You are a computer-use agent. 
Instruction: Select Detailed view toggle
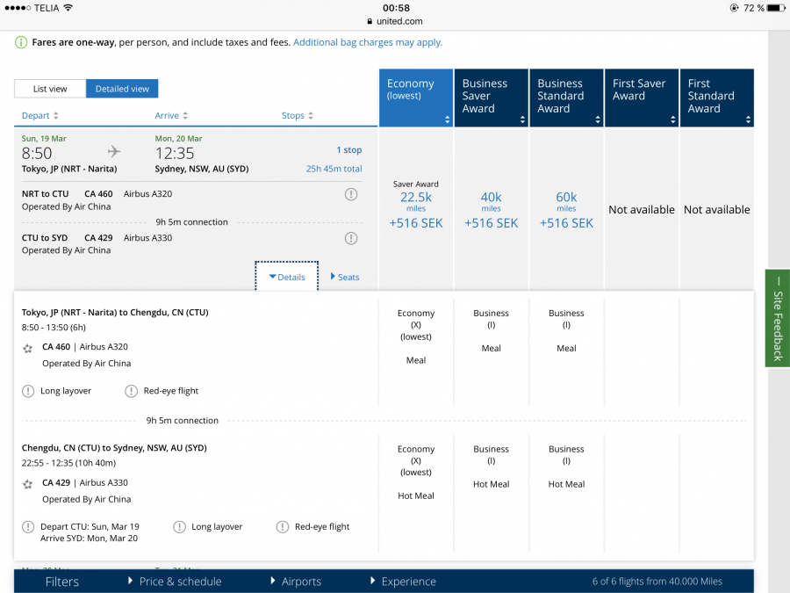[122, 89]
